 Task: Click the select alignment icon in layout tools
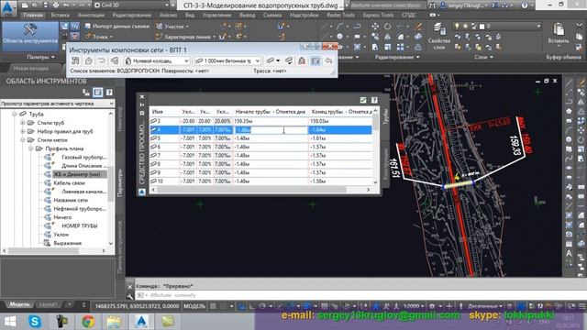[x=102, y=60]
